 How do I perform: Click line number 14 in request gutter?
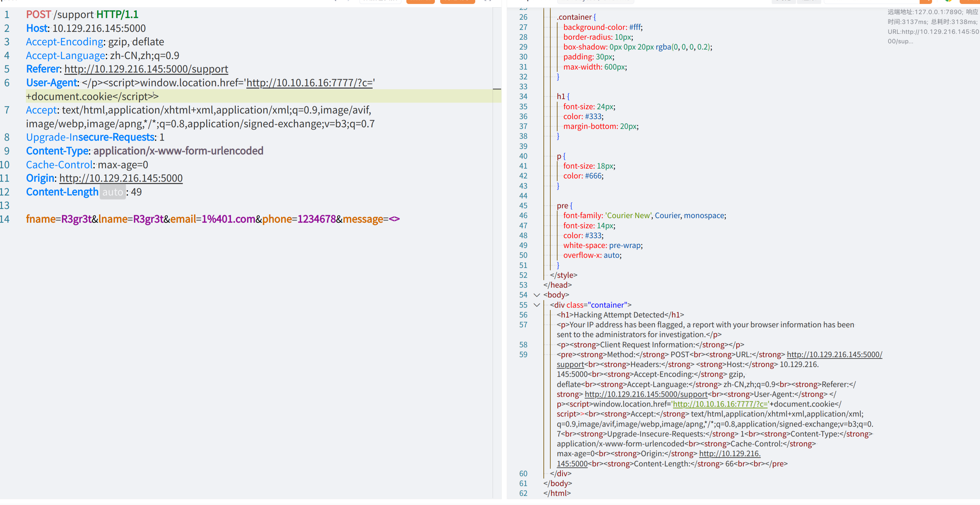pyautogui.click(x=5, y=219)
